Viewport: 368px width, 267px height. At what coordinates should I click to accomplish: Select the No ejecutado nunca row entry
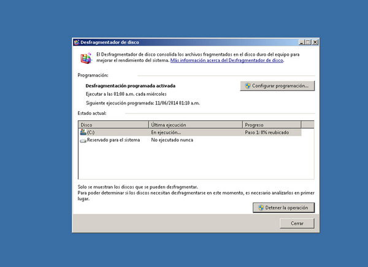point(172,140)
